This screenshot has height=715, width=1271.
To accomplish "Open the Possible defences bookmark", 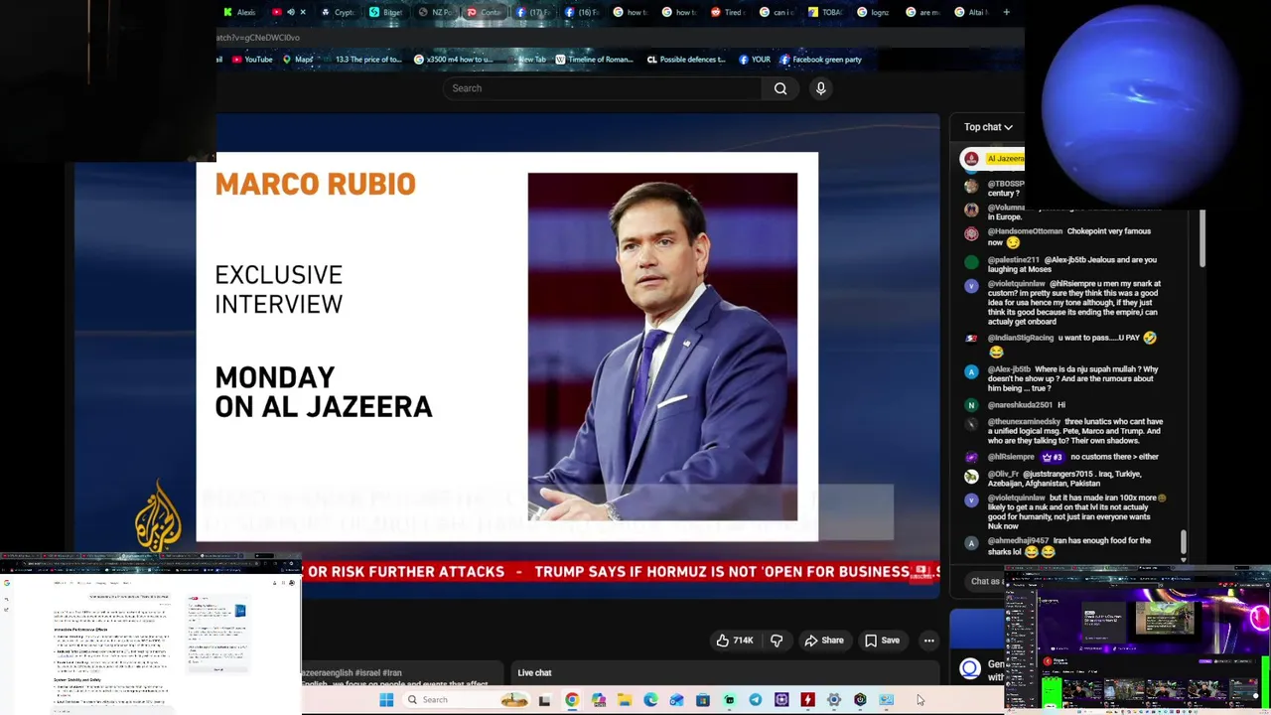I will coord(686,60).
